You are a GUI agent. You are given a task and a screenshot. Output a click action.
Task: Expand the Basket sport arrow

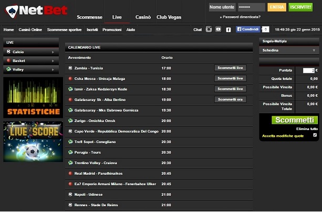point(53,61)
